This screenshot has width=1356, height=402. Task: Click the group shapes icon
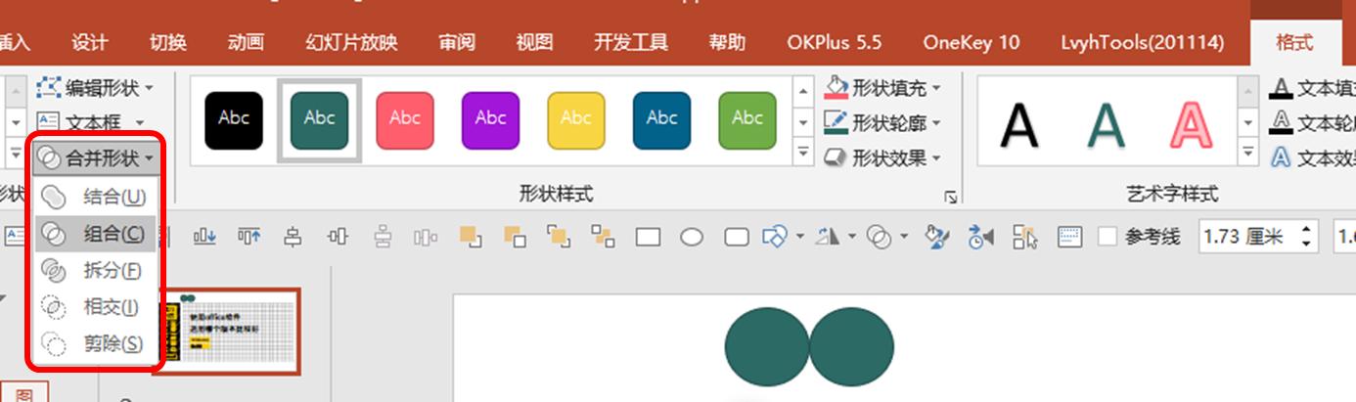pos(559,237)
